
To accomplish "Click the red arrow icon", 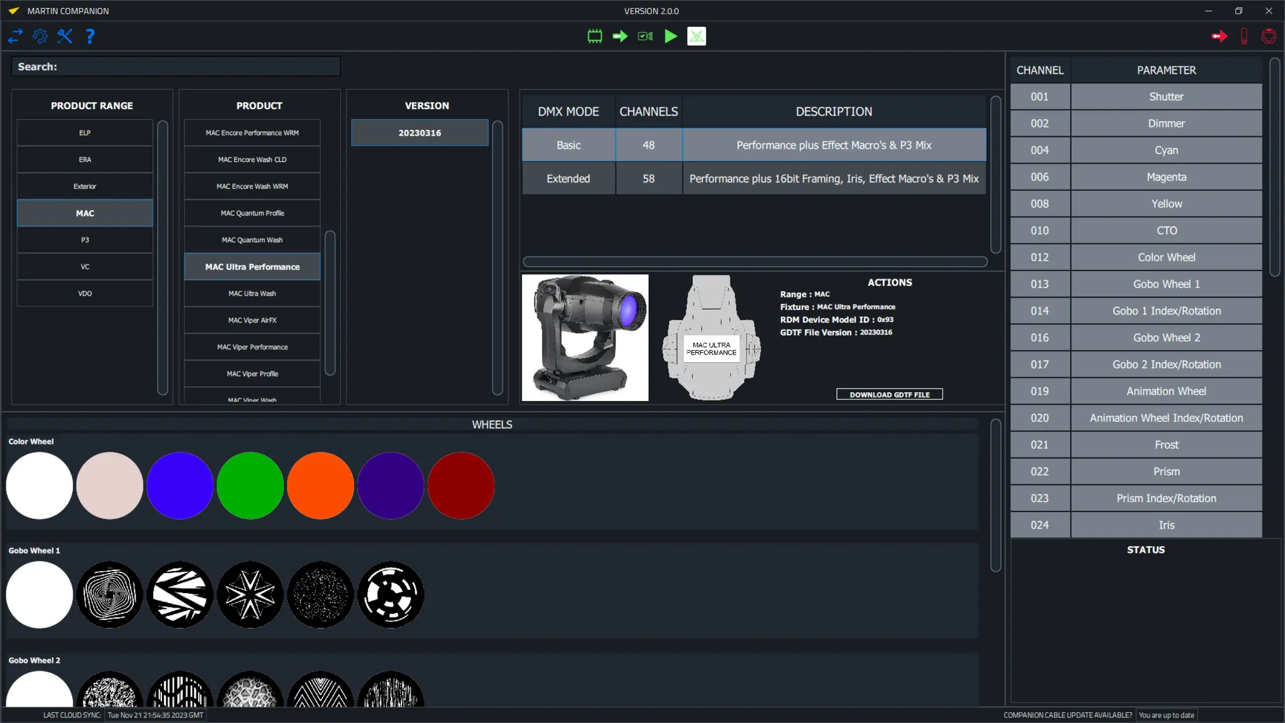I will pyautogui.click(x=1219, y=36).
